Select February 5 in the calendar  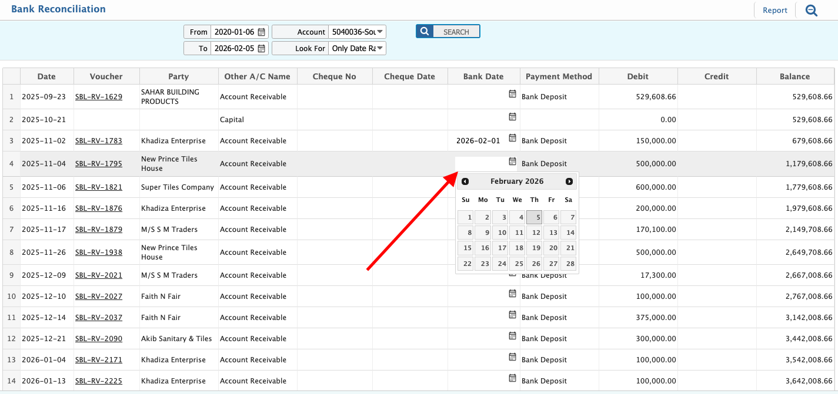pyautogui.click(x=535, y=217)
